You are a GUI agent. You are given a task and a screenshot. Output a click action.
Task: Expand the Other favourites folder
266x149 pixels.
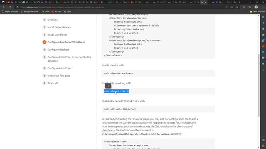point(257,12)
